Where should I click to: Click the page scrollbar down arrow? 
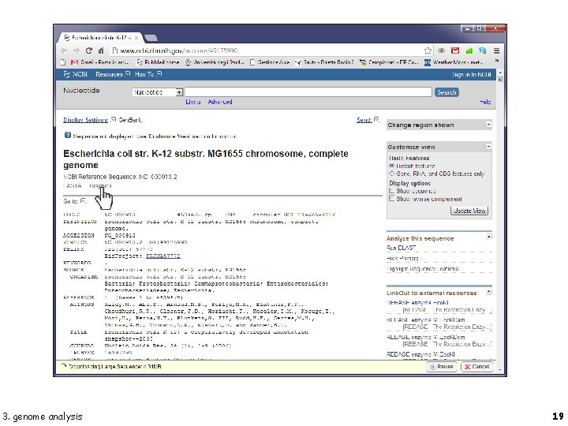pos(500,370)
